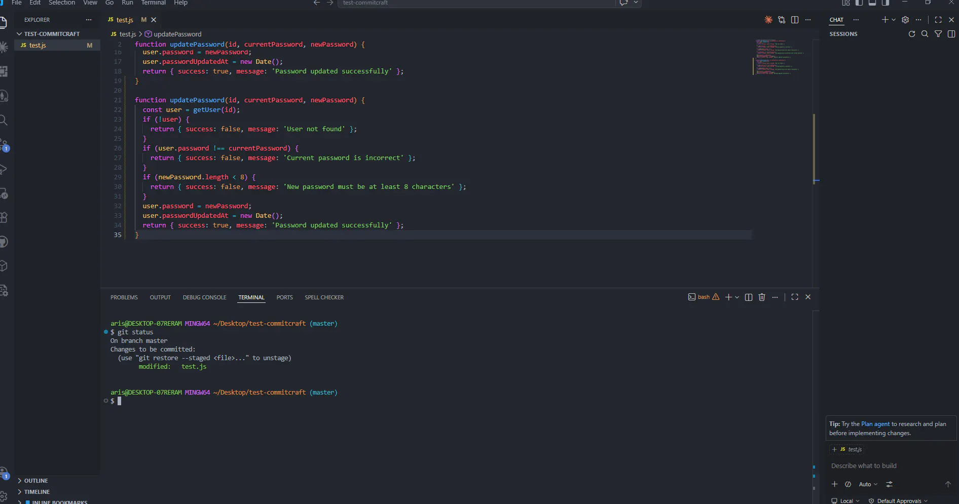Start a new chat with plus button
Image resolution: width=959 pixels, height=504 pixels.
coord(884,20)
